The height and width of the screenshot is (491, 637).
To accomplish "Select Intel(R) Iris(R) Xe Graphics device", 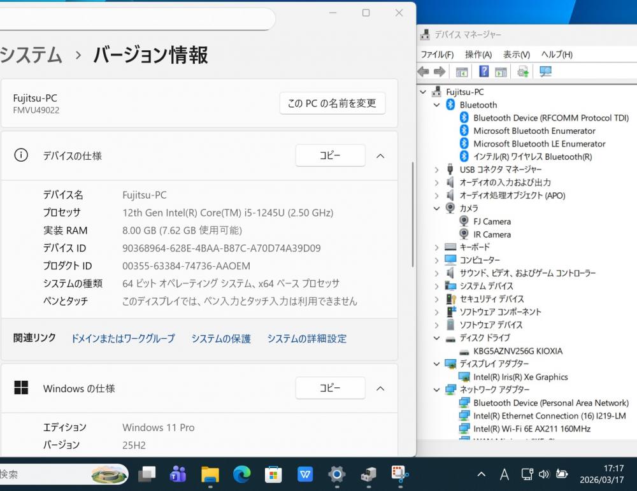I will pyautogui.click(x=520, y=377).
